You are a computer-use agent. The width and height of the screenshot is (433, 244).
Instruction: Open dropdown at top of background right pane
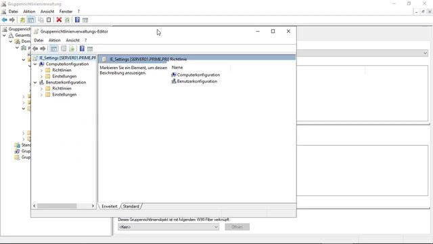tap(425, 53)
